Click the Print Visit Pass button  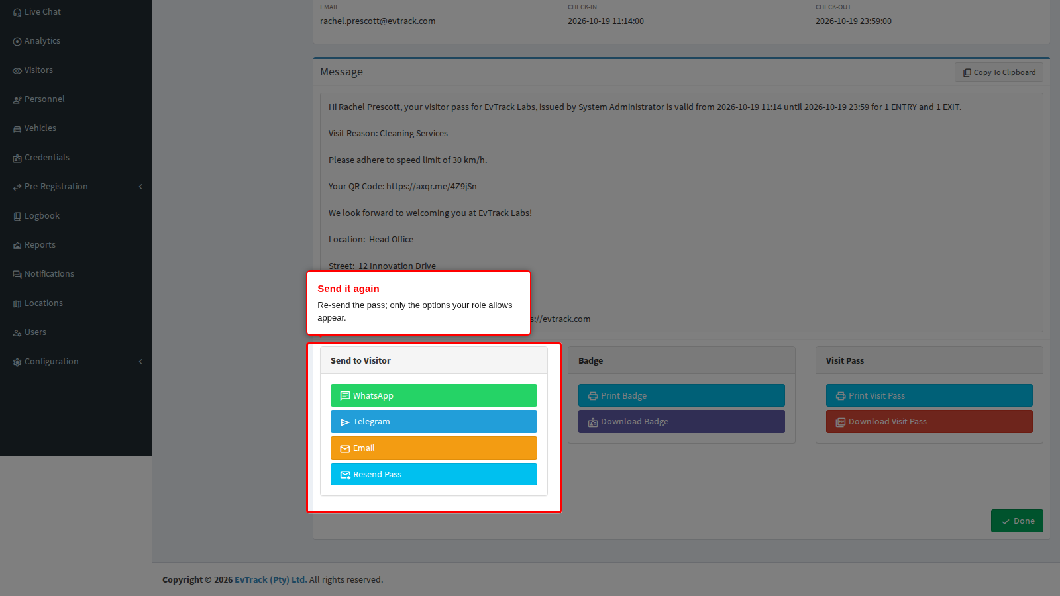929,395
